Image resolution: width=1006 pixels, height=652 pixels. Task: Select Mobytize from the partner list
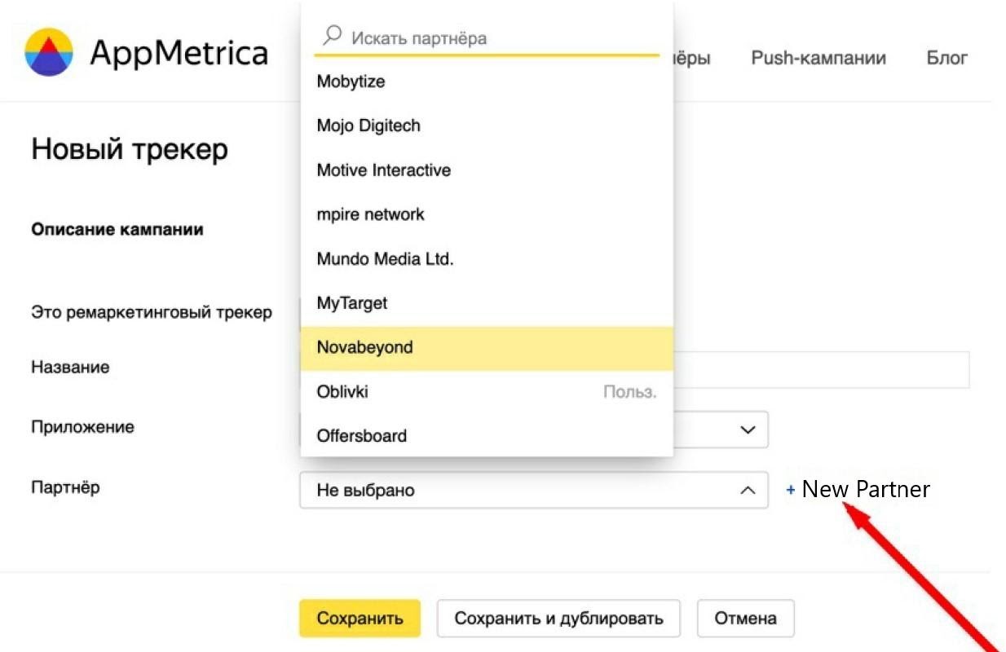487,81
